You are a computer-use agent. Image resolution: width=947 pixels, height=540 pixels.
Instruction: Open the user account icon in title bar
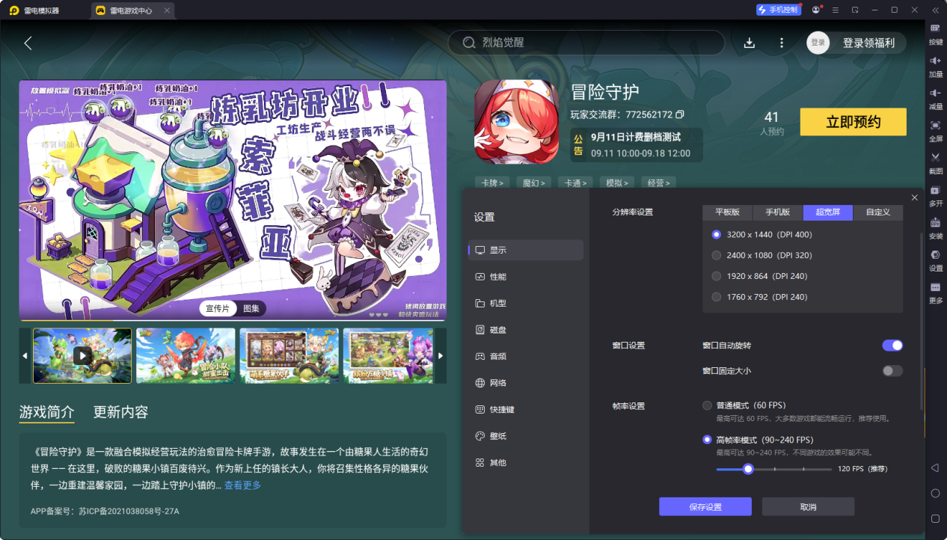click(815, 10)
